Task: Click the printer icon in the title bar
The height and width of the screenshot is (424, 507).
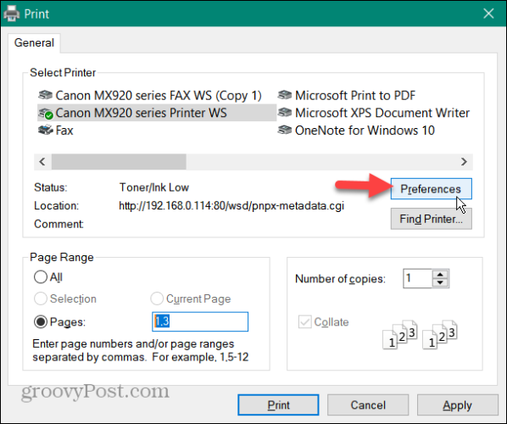Action: pyautogui.click(x=12, y=14)
